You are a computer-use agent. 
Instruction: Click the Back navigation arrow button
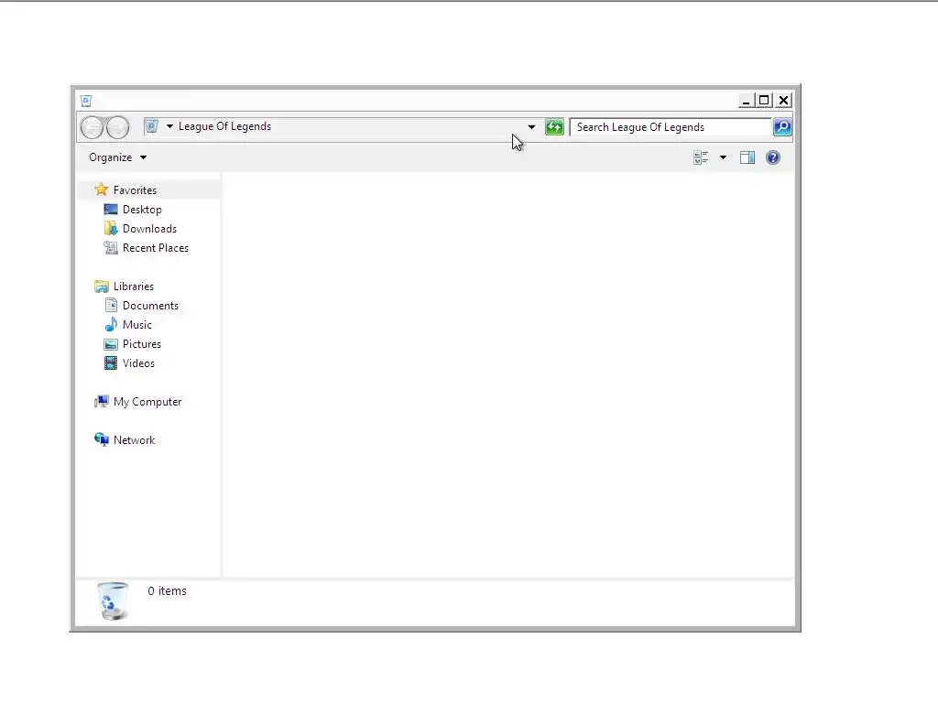pos(92,127)
